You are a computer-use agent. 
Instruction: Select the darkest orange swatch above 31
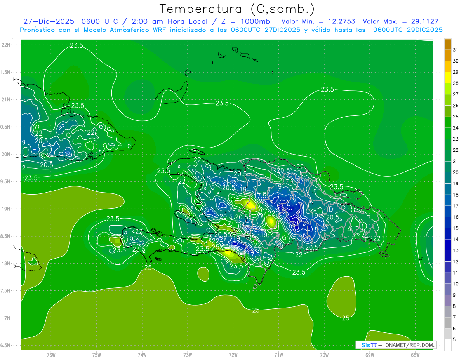pos(448,44)
